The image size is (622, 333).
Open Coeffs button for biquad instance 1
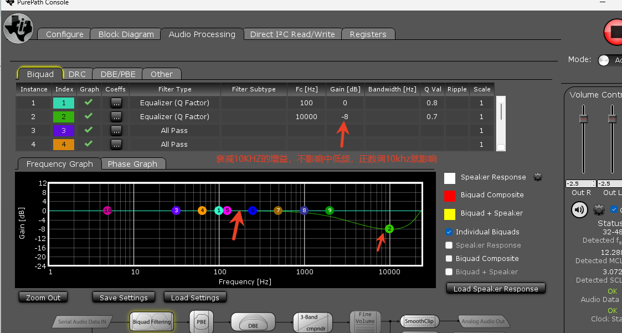116,103
